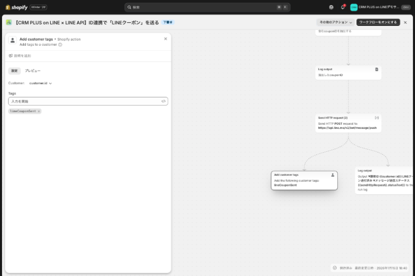Click the document icon on Log output node
The height and width of the screenshot is (276, 415).
click(377, 69)
